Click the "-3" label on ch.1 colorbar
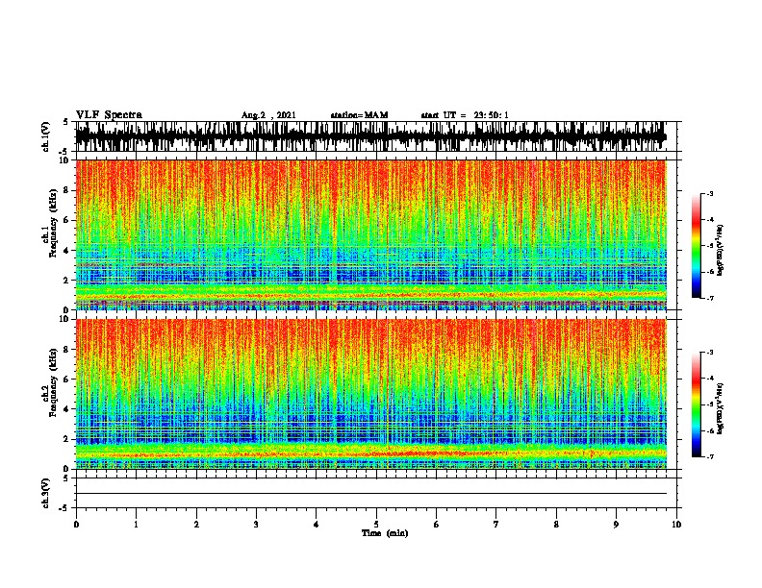The height and width of the screenshot is (588, 762). coord(710,194)
